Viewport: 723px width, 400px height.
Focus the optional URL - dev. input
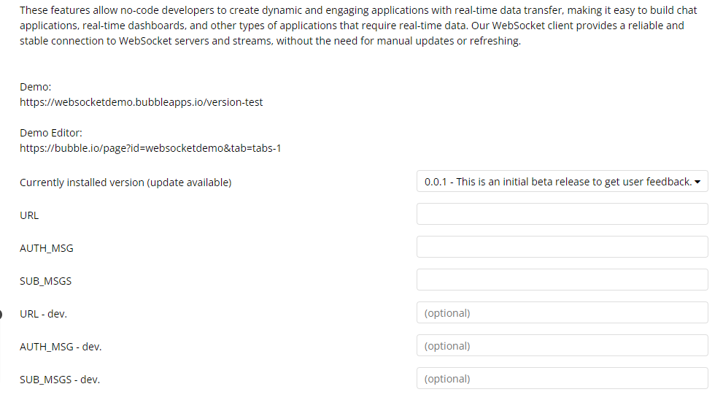pos(562,312)
